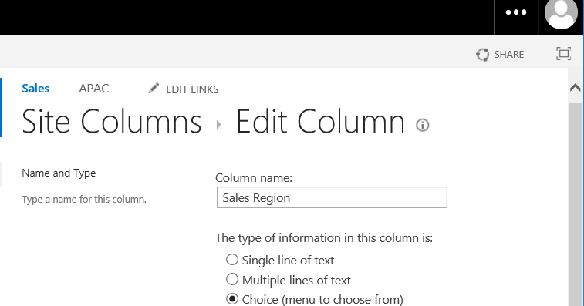Open the info icon next to Edit Column
The width and height of the screenshot is (584, 306).
(x=422, y=125)
